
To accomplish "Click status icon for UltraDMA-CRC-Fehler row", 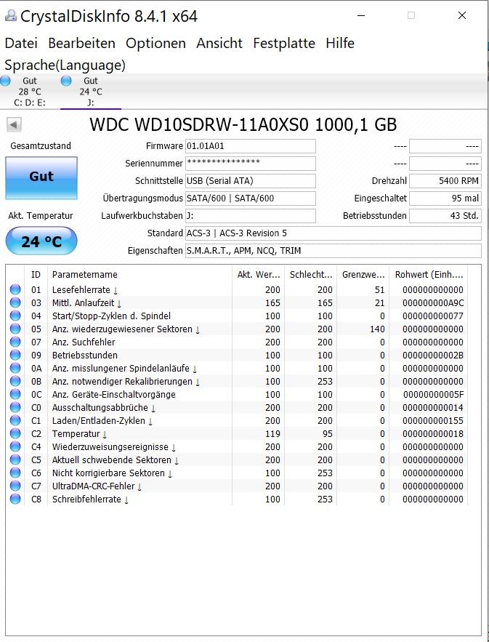I will point(15,486).
